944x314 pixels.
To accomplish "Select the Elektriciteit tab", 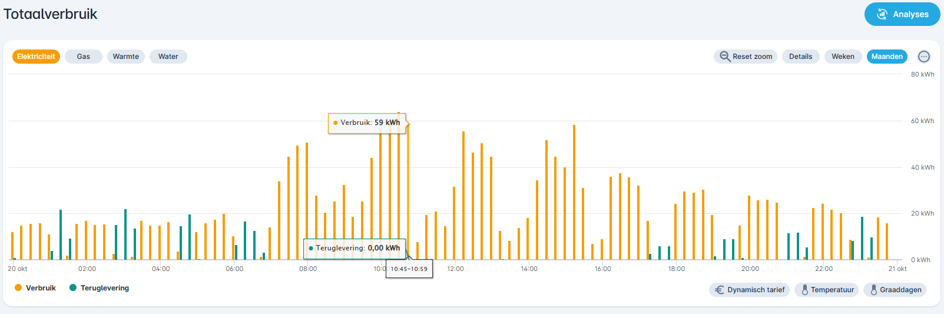I will coord(36,57).
